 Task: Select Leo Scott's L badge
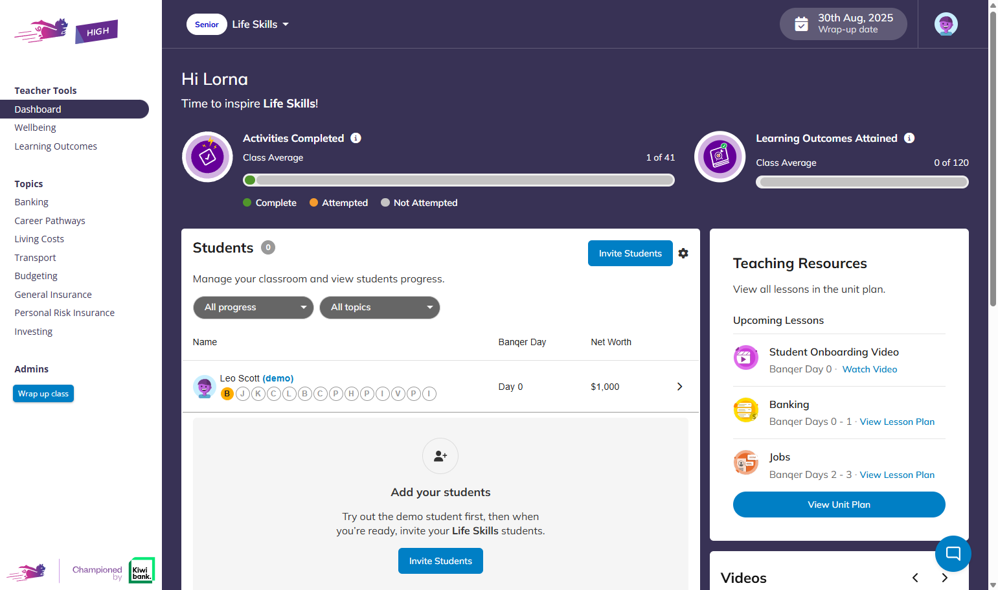[x=289, y=394]
